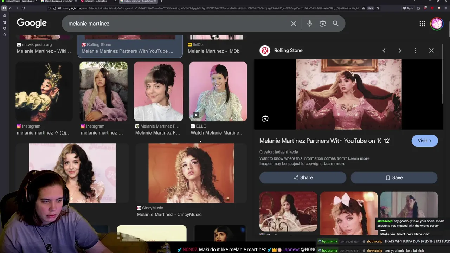Expand the list all tabs chevron

(x=415, y=1)
